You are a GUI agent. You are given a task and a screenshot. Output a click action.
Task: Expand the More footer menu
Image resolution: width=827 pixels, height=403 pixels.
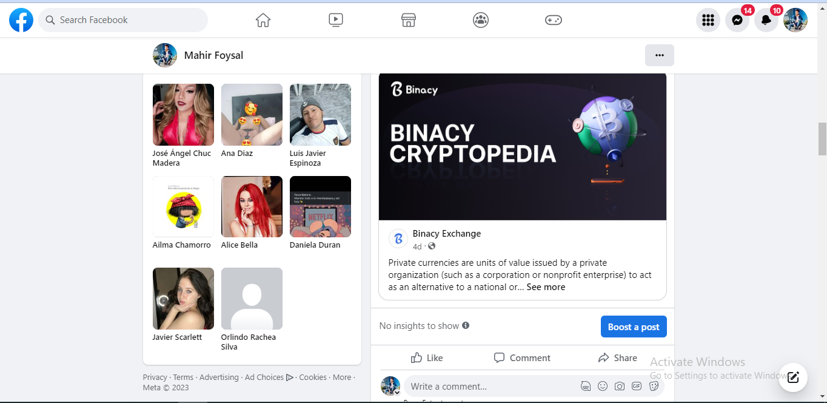coord(342,378)
